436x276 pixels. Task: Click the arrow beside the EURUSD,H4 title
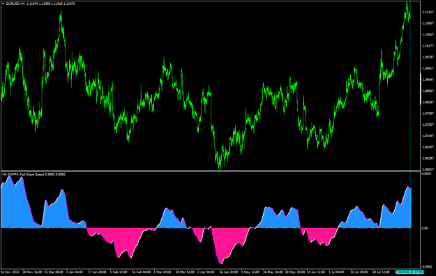click(3, 3)
